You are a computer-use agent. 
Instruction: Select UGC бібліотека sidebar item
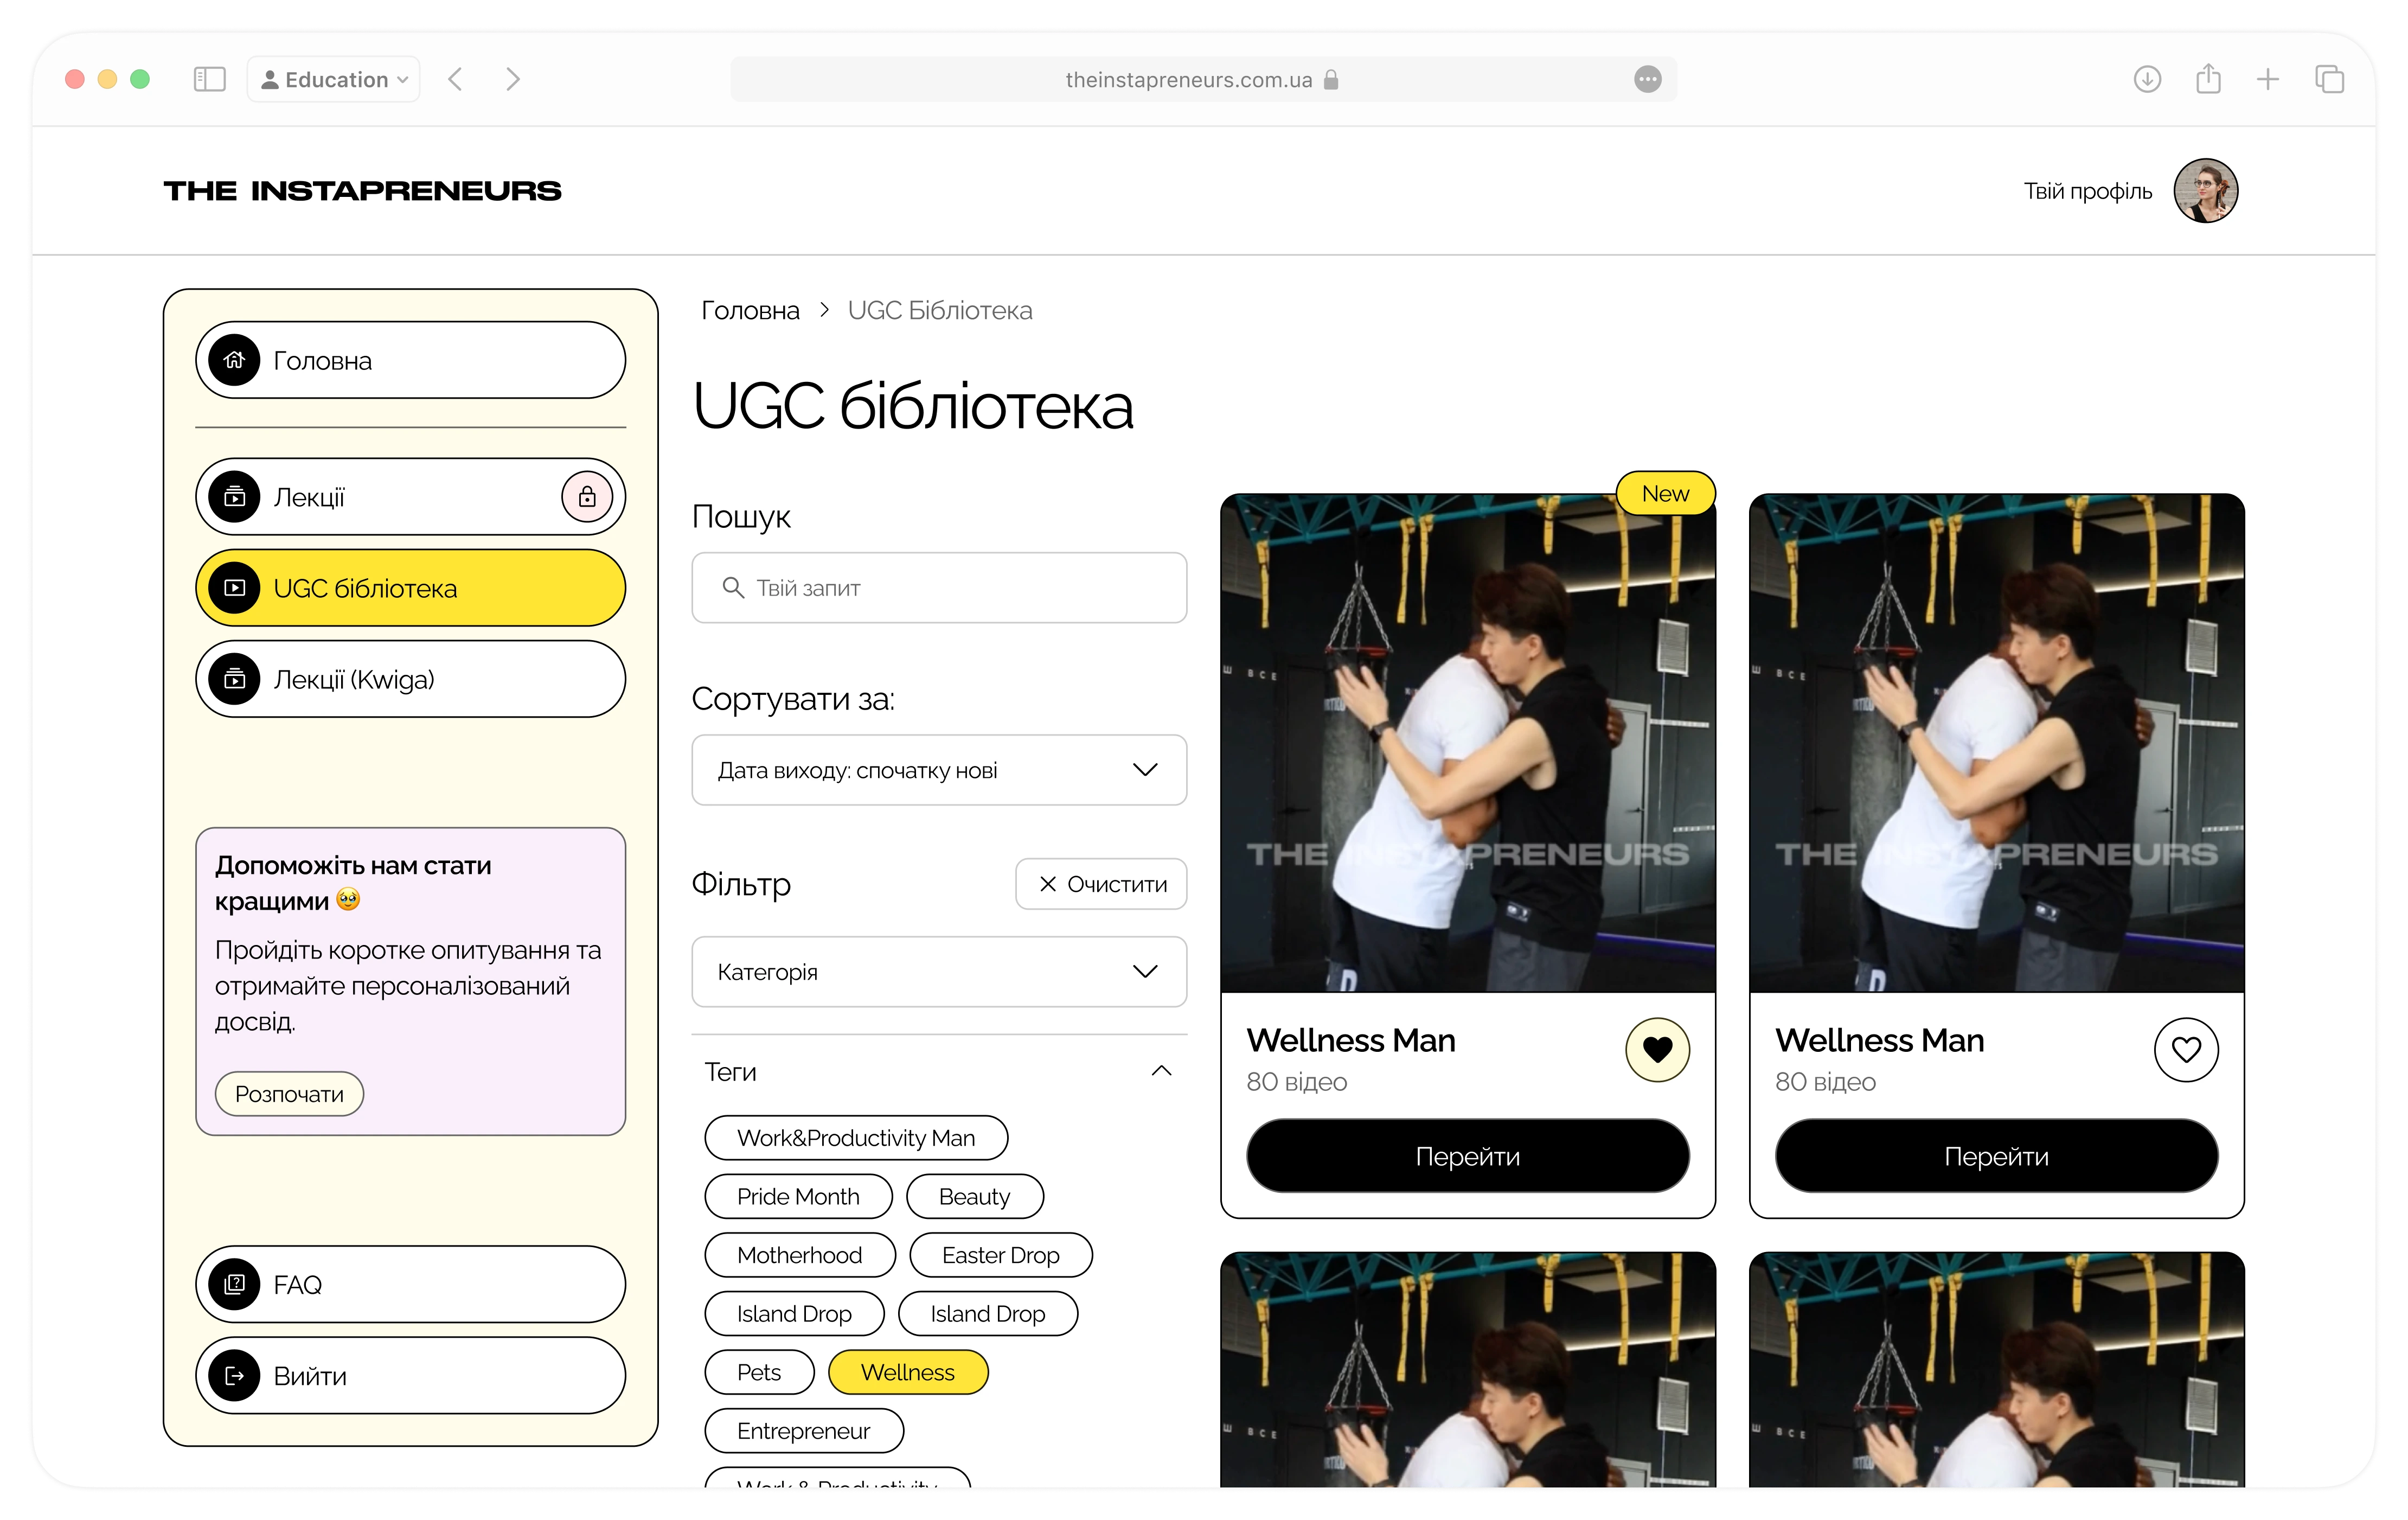pos(410,588)
